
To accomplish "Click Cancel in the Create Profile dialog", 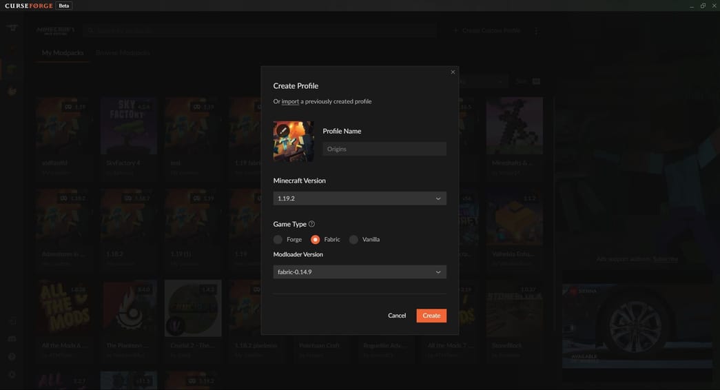I will pyautogui.click(x=397, y=316).
